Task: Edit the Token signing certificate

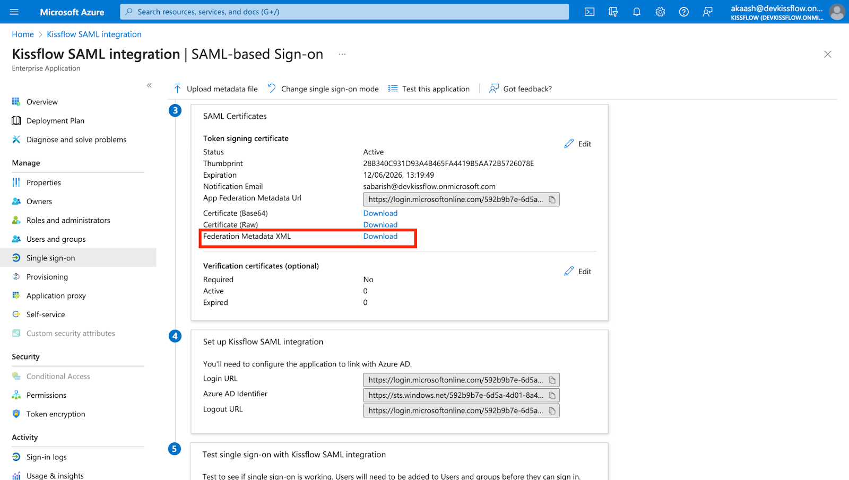Action: [x=578, y=144]
